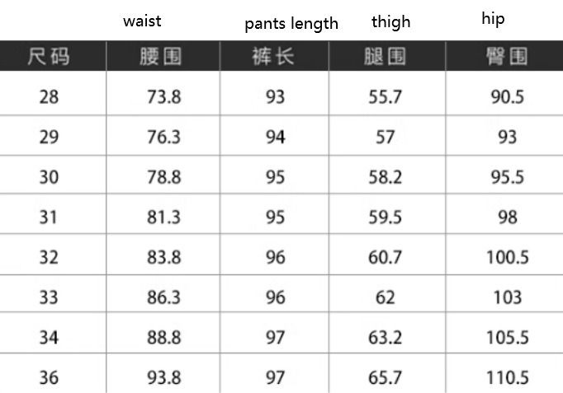The image size is (563, 393).
Task: Click the 'thigh' column label
Action: point(390,22)
